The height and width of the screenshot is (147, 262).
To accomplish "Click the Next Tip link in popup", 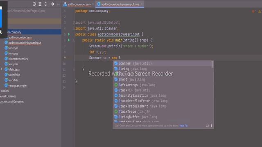I will 183,125.
